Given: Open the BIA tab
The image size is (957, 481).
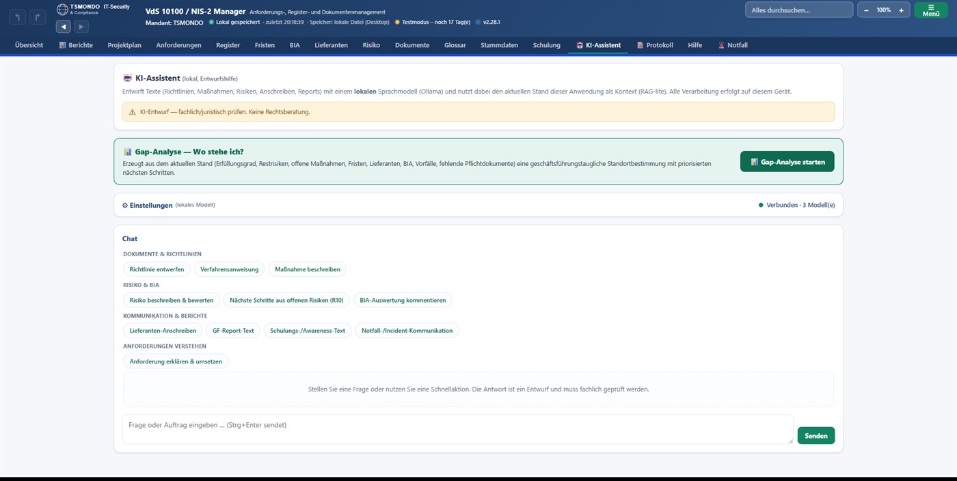Looking at the screenshot, I should pos(295,45).
